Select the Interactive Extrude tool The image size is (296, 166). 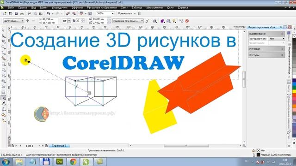coord(3,97)
